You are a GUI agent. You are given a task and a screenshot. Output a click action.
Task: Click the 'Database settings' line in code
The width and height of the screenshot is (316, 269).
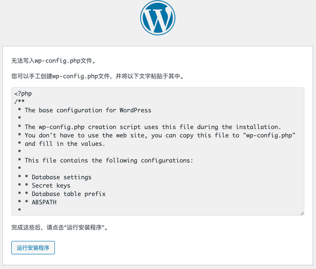click(x=61, y=177)
